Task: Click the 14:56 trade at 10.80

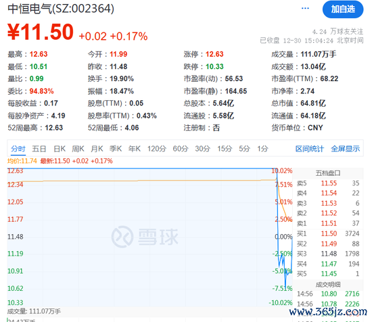Action: pos(328,294)
